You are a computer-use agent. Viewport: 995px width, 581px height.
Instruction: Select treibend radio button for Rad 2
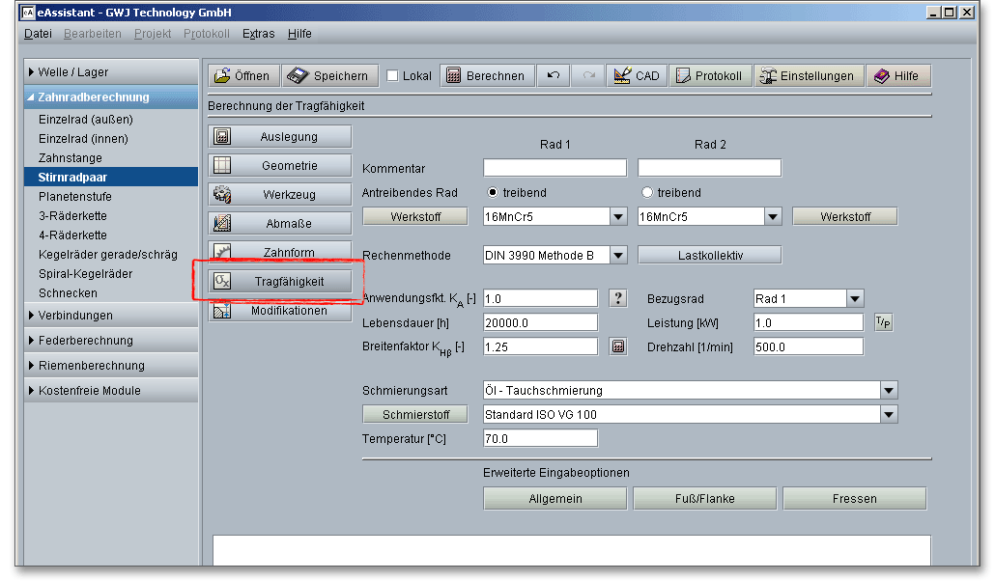[647, 192]
